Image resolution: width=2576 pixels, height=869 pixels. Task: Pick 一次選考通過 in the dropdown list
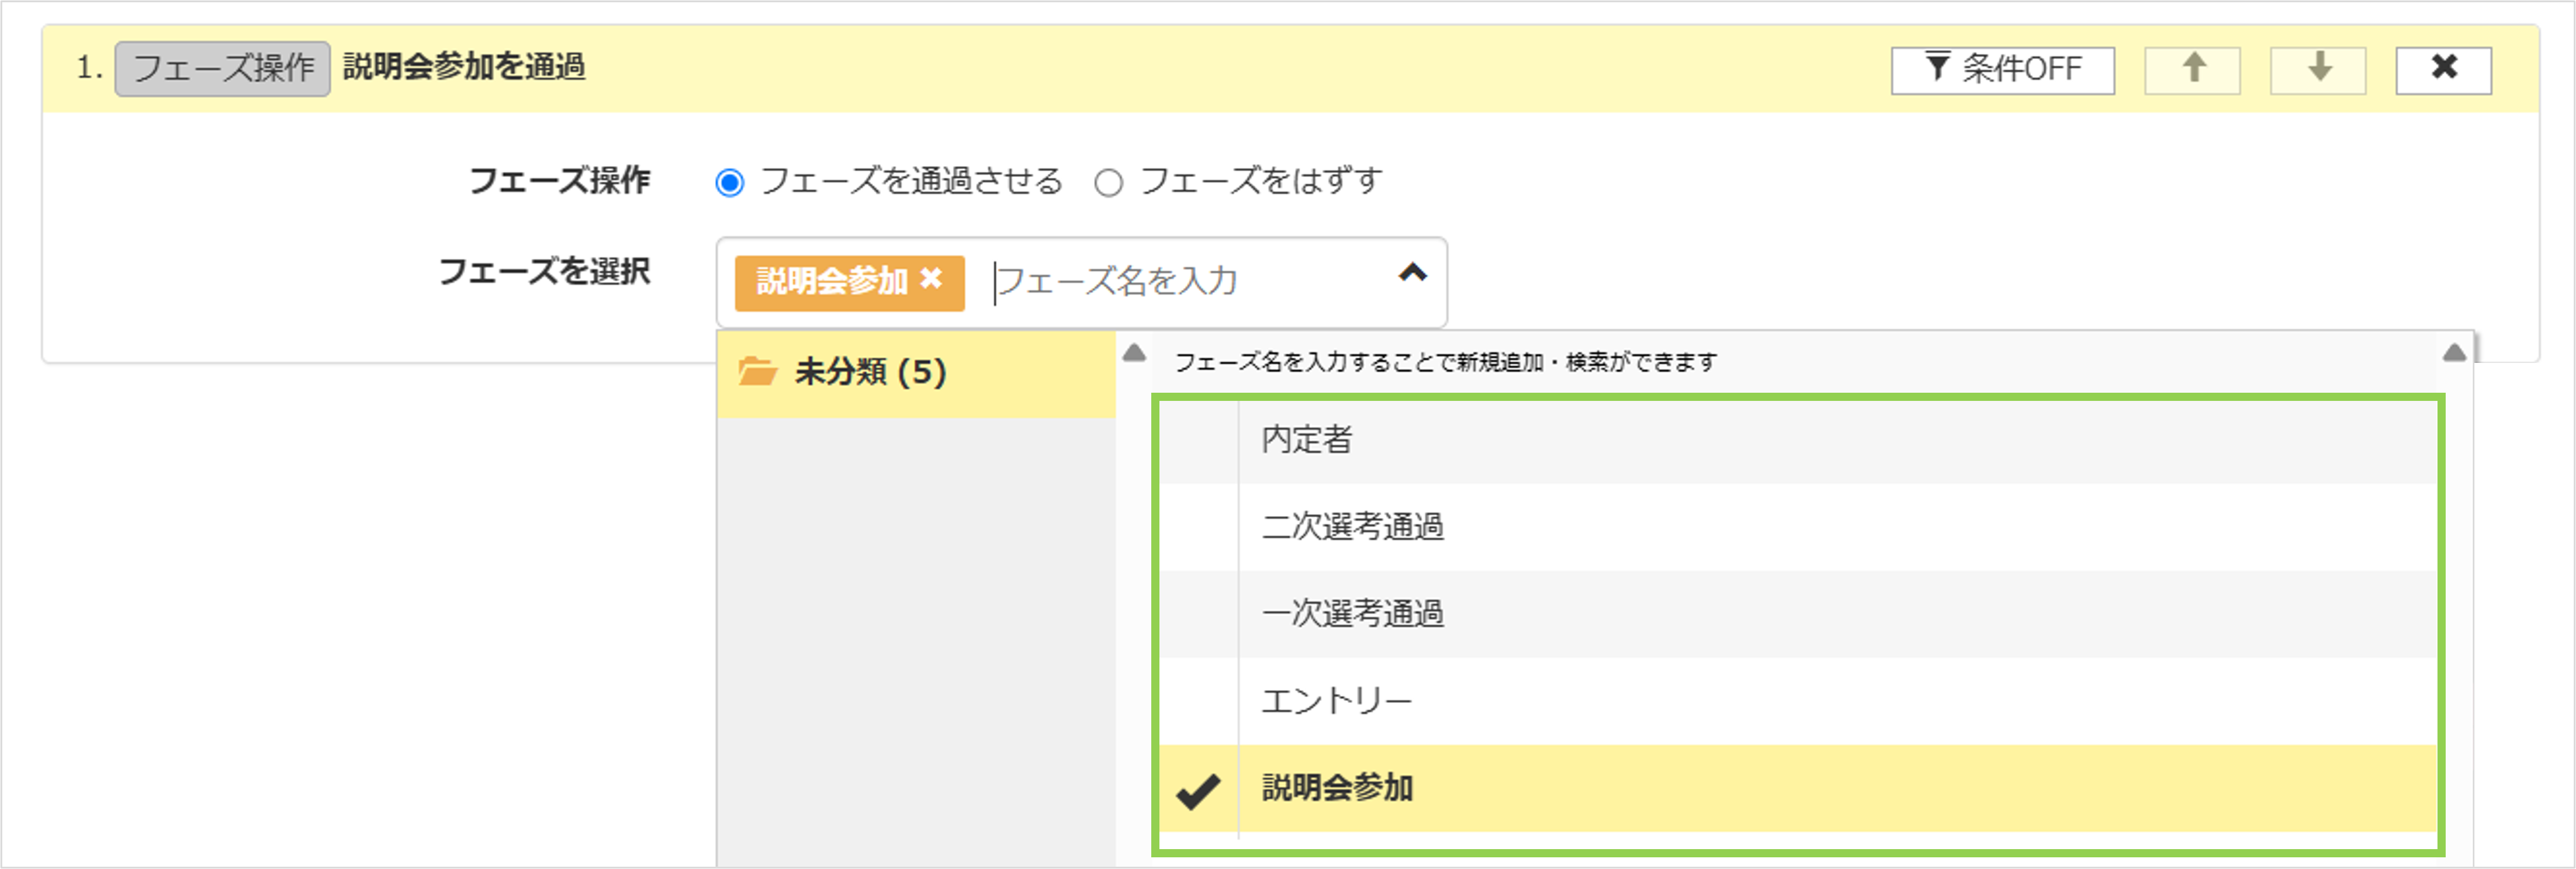coord(1352,614)
